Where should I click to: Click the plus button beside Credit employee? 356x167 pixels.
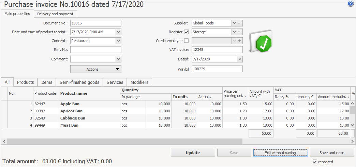(x=240, y=41)
